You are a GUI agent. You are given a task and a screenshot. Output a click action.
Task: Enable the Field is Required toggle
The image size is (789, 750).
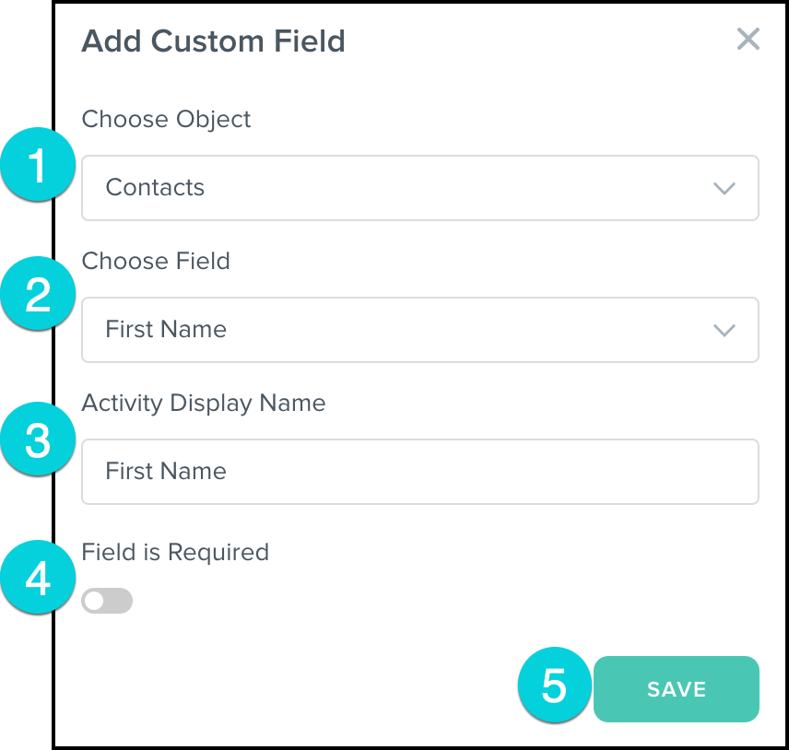[107, 602]
